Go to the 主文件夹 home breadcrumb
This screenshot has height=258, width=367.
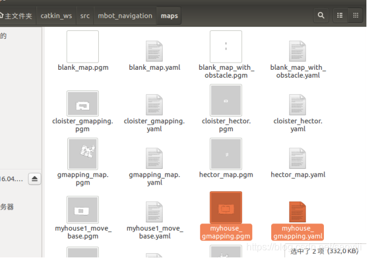pos(18,16)
